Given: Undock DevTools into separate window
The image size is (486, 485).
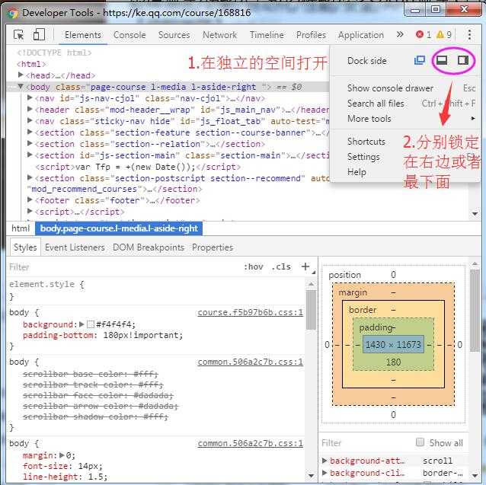Looking at the screenshot, I should coord(420,60).
